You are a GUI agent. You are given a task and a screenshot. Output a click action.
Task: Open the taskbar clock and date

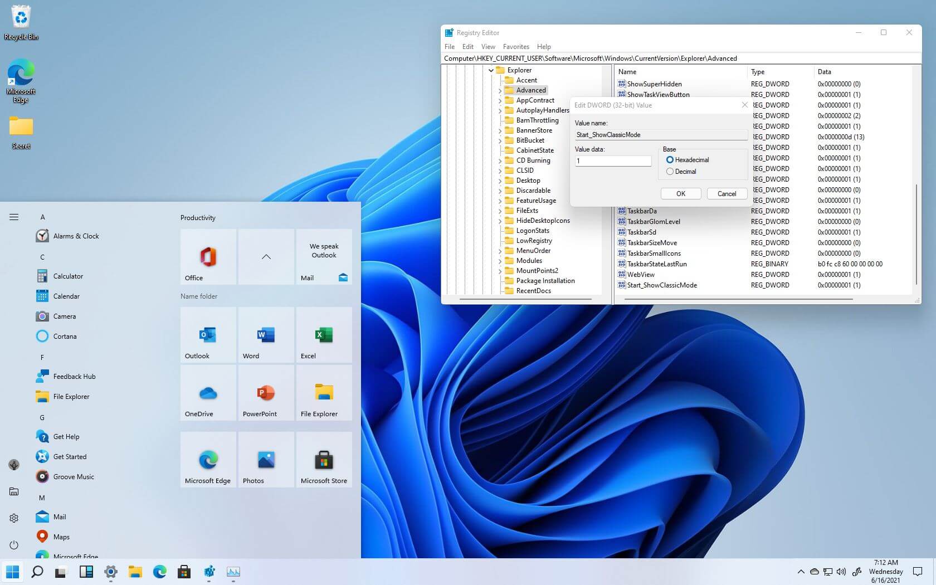885,572
